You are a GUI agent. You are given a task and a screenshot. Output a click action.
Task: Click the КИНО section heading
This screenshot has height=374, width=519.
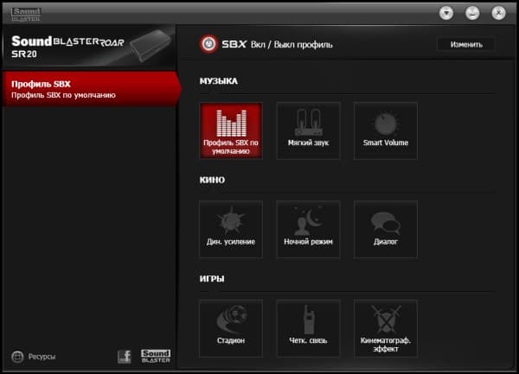[x=212, y=180]
